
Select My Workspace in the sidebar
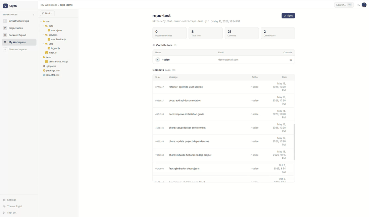coord(19,42)
